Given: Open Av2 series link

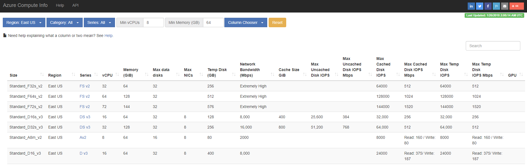Looking at the screenshot, I should (83, 137).
